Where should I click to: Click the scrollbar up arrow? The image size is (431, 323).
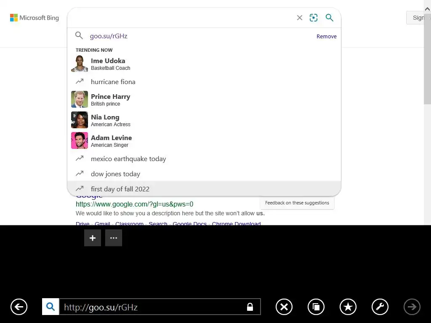coord(428,9)
